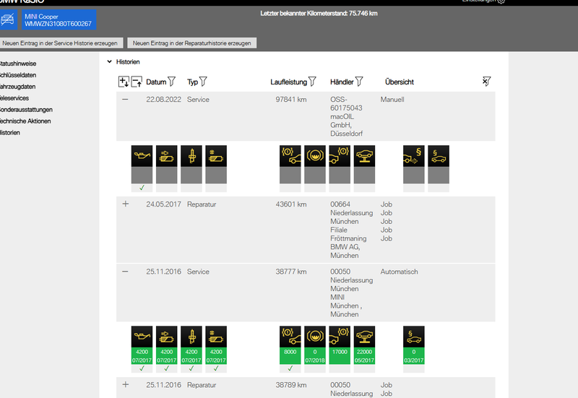Open the Laufleistung column filter
The height and width of the screenshot is (398, 578).
(x=312, y=82)
